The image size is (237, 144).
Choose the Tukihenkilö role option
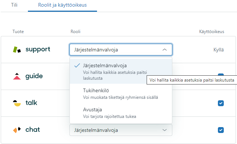[121, 94]
